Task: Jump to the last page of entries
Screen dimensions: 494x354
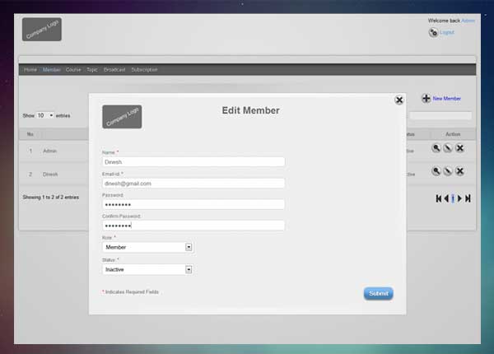Action: [x=468, y=198]
